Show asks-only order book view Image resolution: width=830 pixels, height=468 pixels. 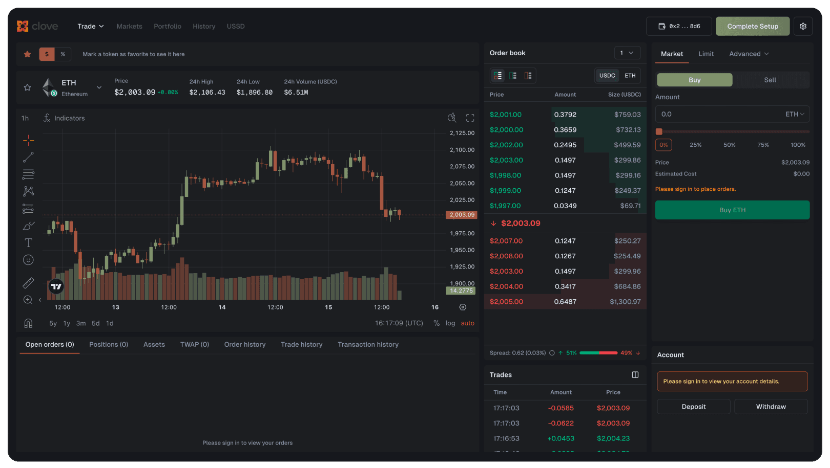pos(528,76)
